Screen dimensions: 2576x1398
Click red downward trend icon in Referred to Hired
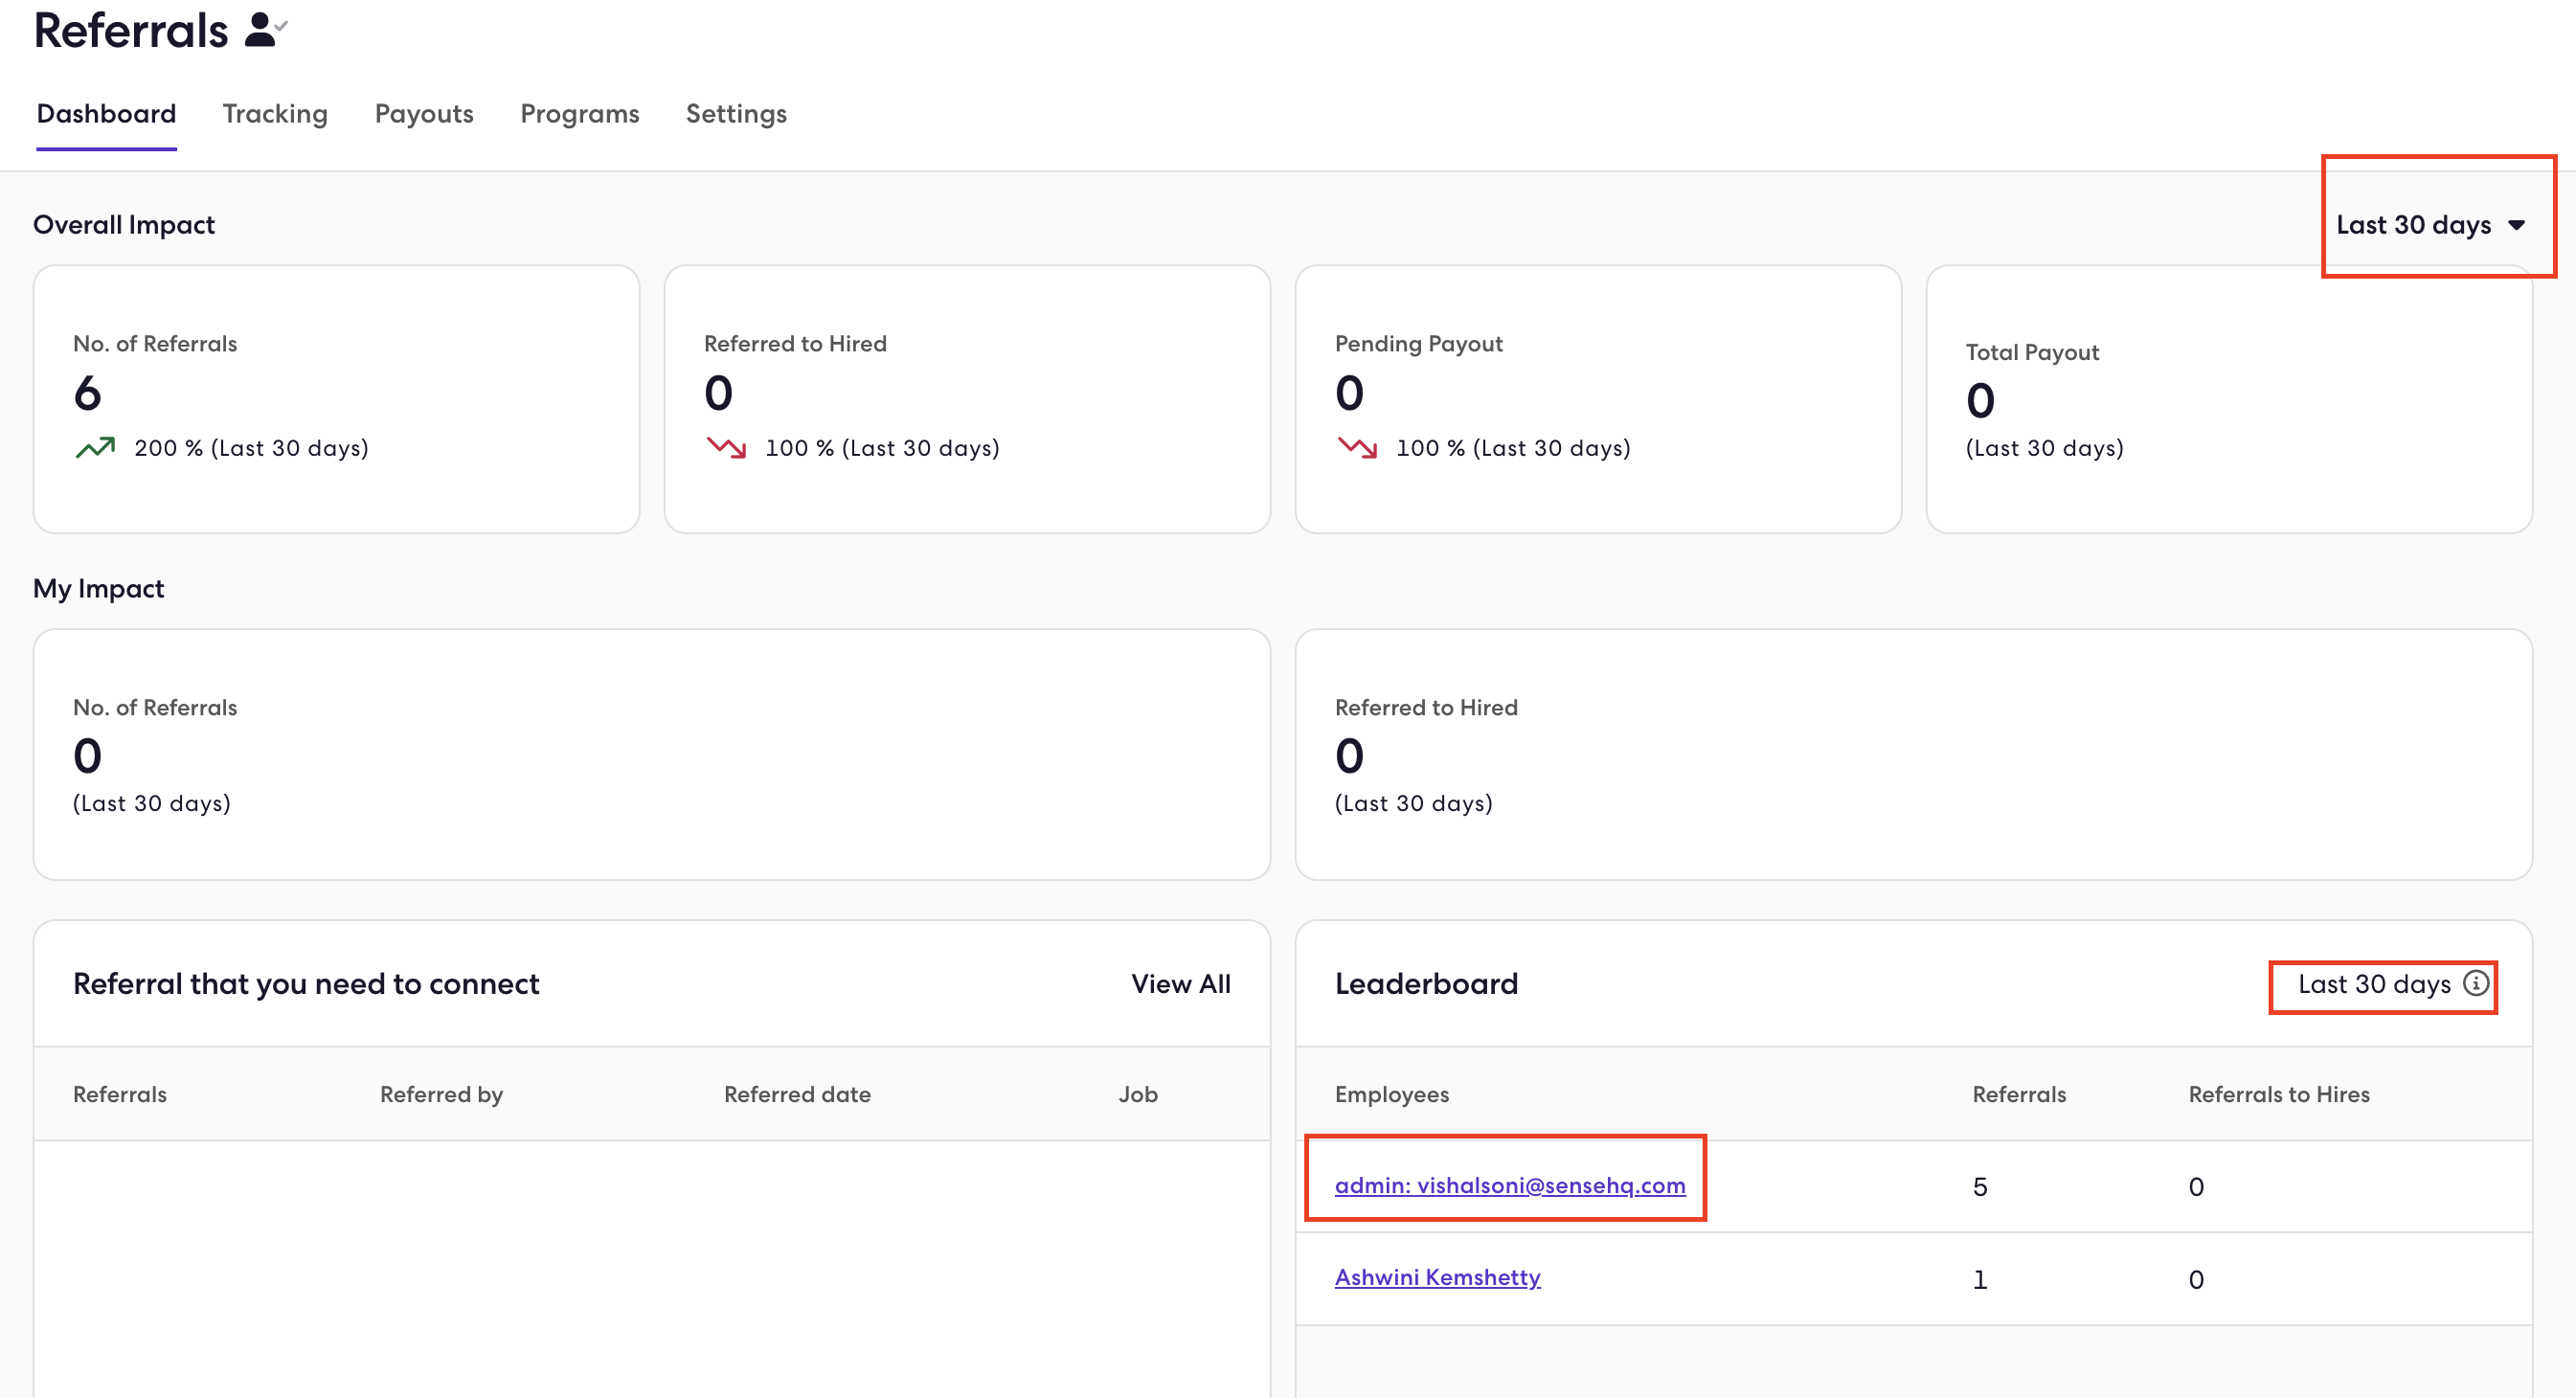point(726,448)
